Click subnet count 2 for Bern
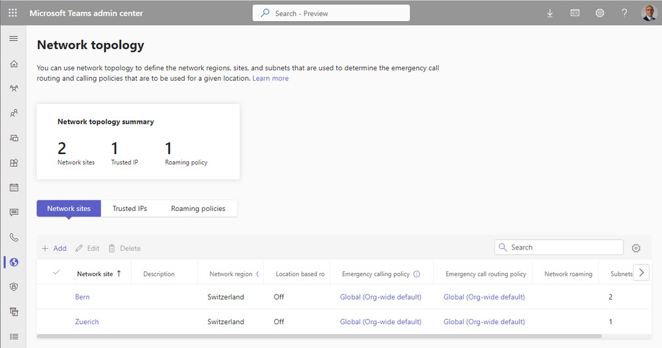 pyautogui.click(x=610, y=297)
